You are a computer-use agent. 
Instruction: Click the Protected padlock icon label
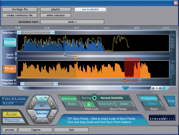click(x=15, y=80)
